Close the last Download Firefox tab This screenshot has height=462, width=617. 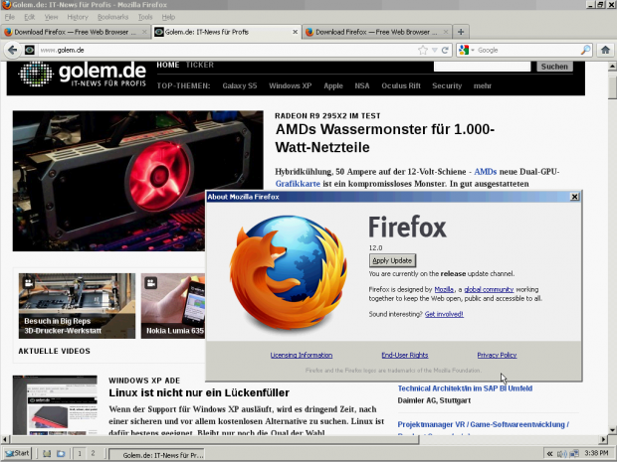[x=446, y=32]
